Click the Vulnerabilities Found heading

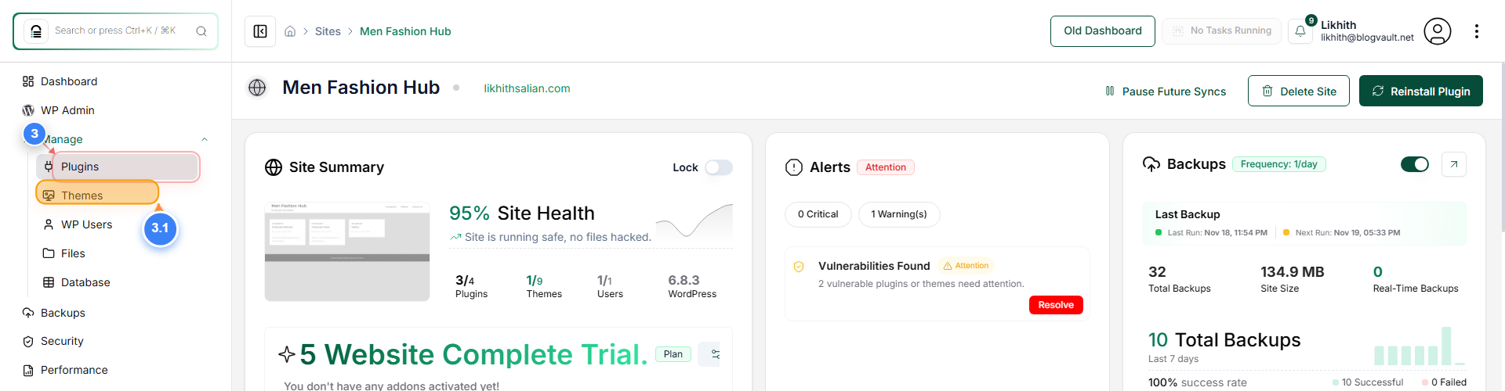click(874, 266)
